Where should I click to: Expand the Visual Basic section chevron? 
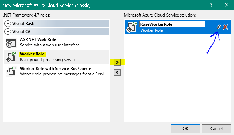(8, 24)
